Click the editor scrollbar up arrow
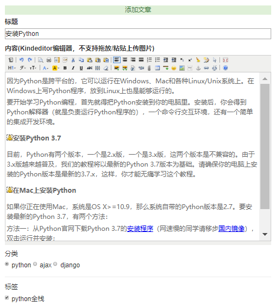Viewport: 275px width, 306px height. (265, 79)
